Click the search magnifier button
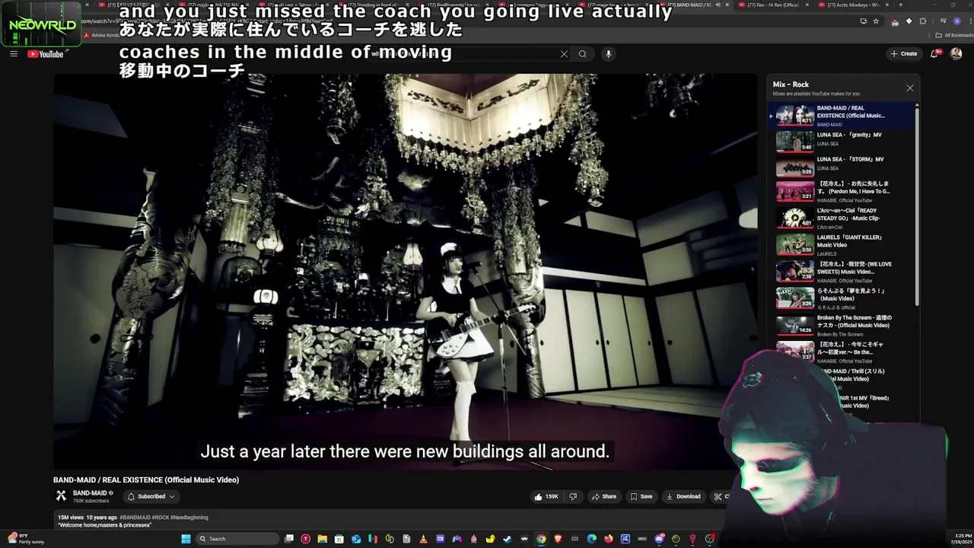Viewport: 974px width, 548px height. click(582, 54)
